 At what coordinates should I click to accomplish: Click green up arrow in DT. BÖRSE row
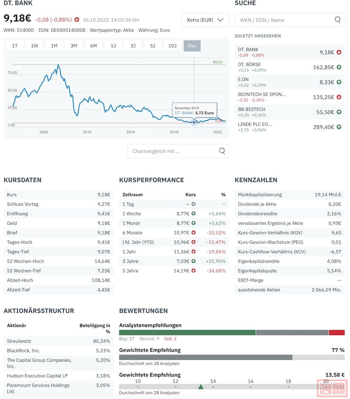point(339,67)
